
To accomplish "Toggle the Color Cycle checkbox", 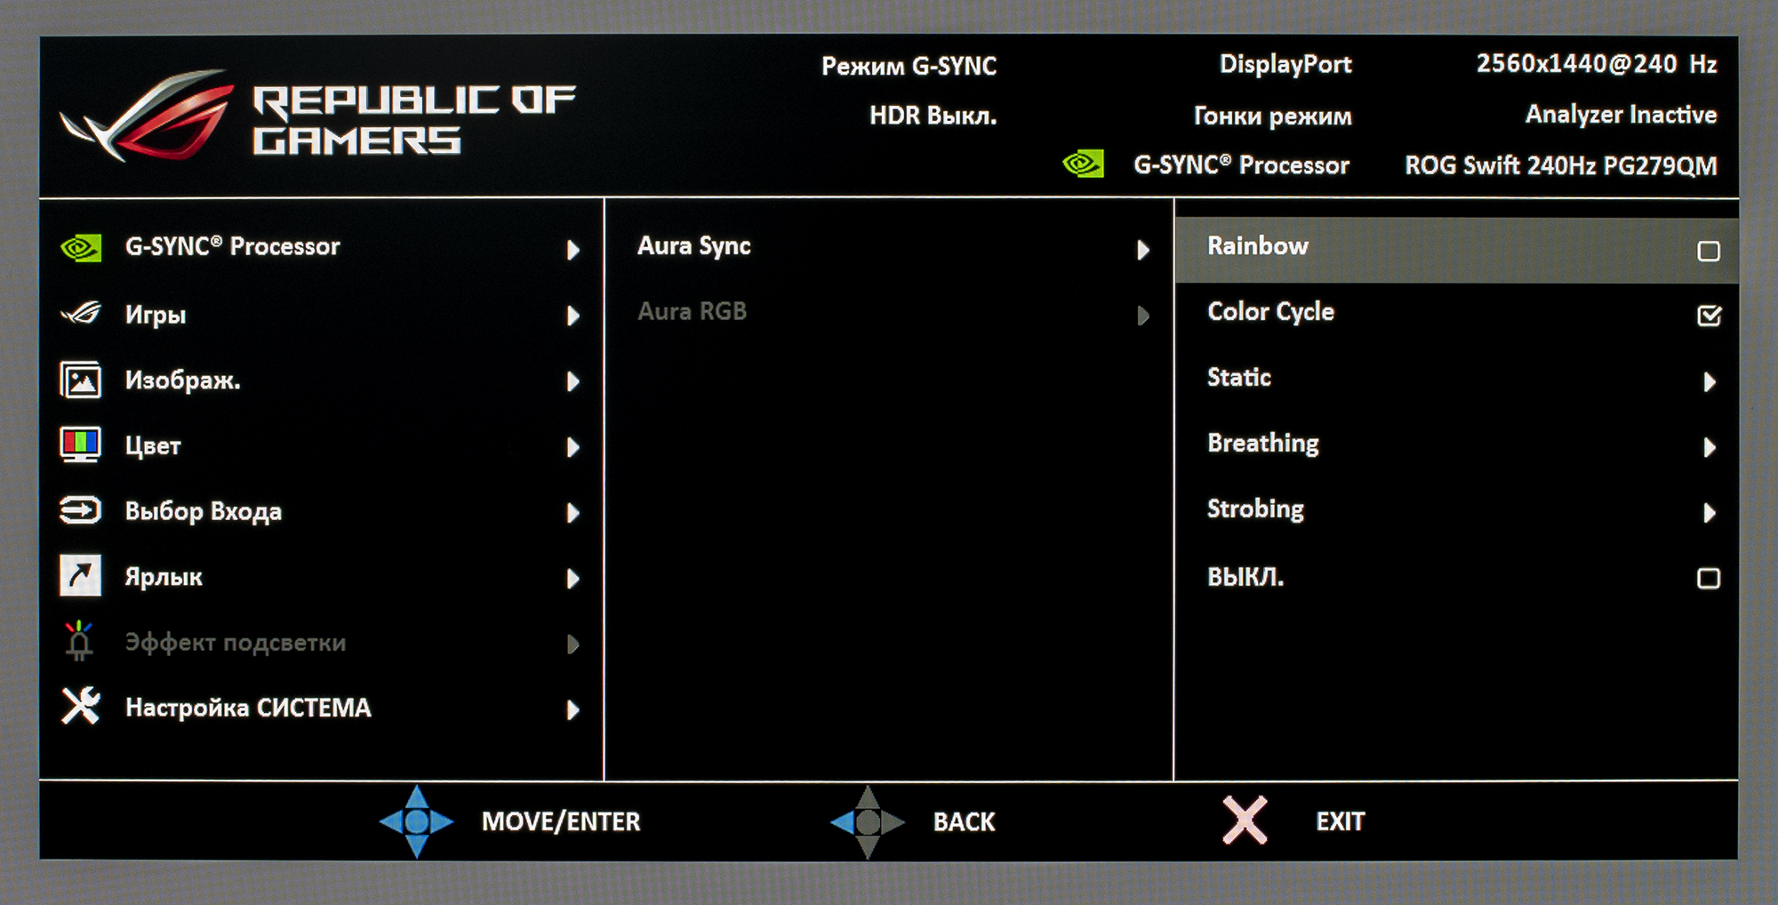I will 1709,316.
